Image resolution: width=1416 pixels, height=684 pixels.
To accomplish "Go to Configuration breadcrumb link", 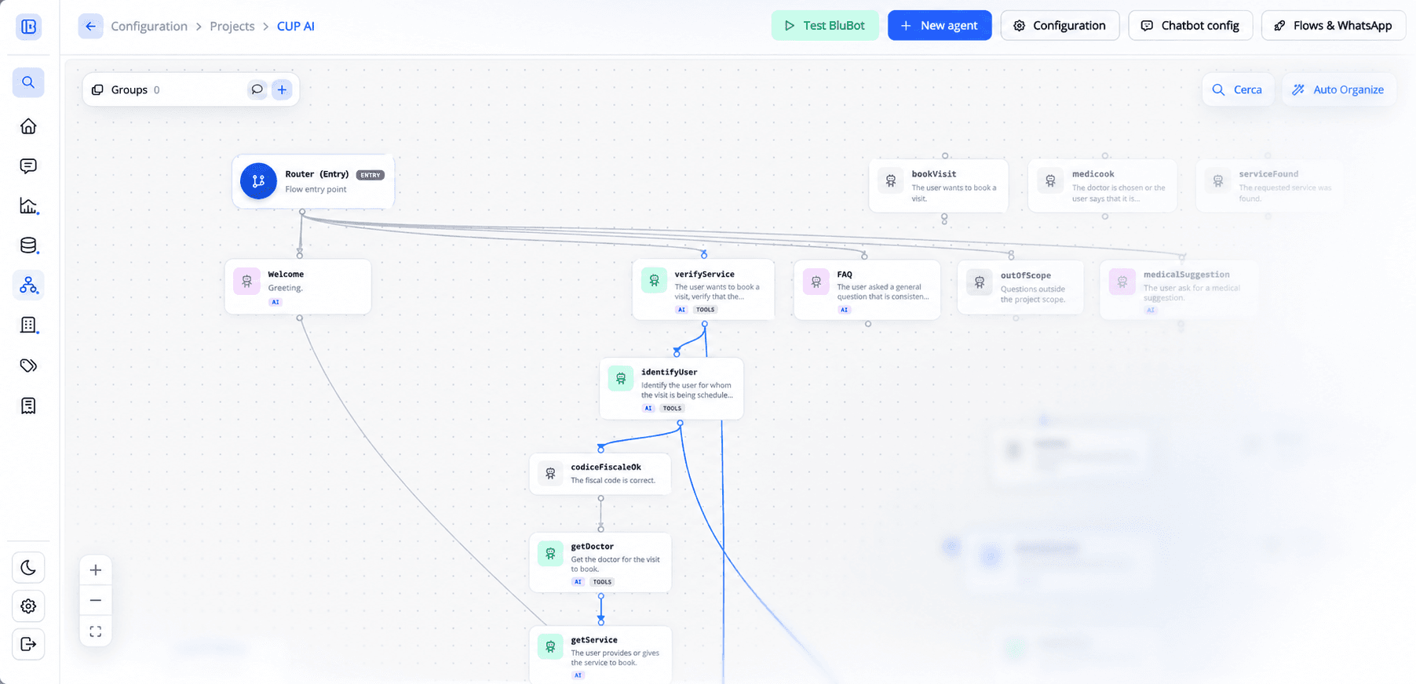I will 149,26.
